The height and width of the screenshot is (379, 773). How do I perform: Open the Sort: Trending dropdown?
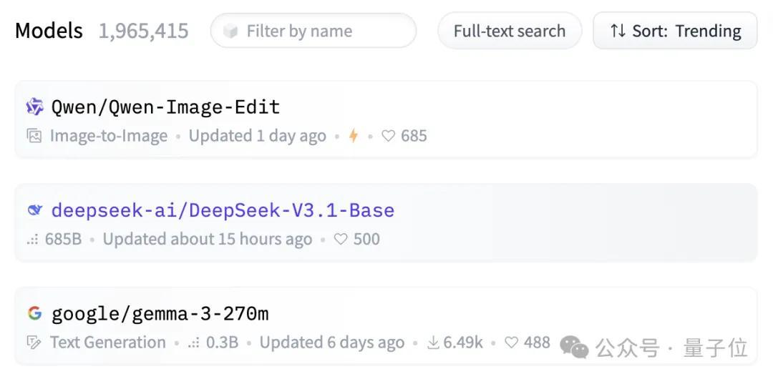675,31
